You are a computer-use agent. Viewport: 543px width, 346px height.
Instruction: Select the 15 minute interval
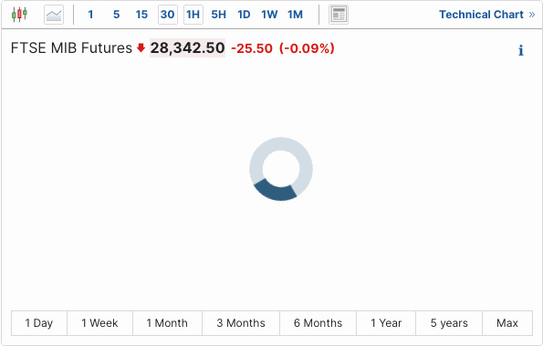(x=141, y=15)
